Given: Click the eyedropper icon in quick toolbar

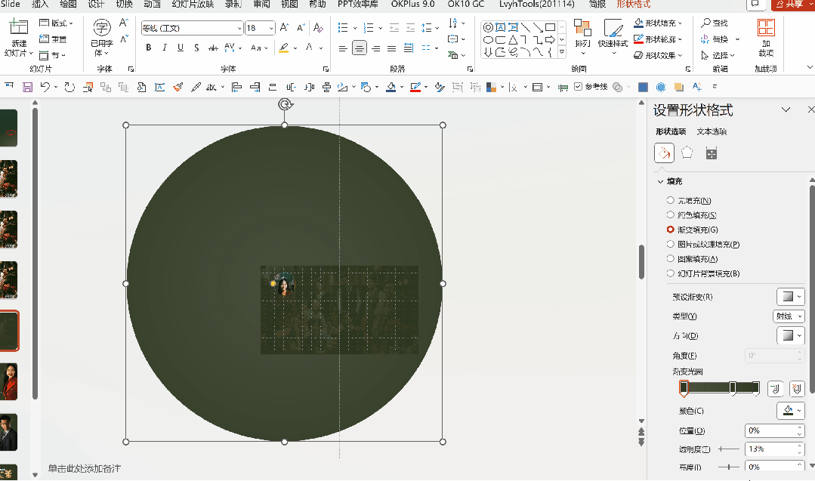Looking at the screenshot, I should pos(196,88).
